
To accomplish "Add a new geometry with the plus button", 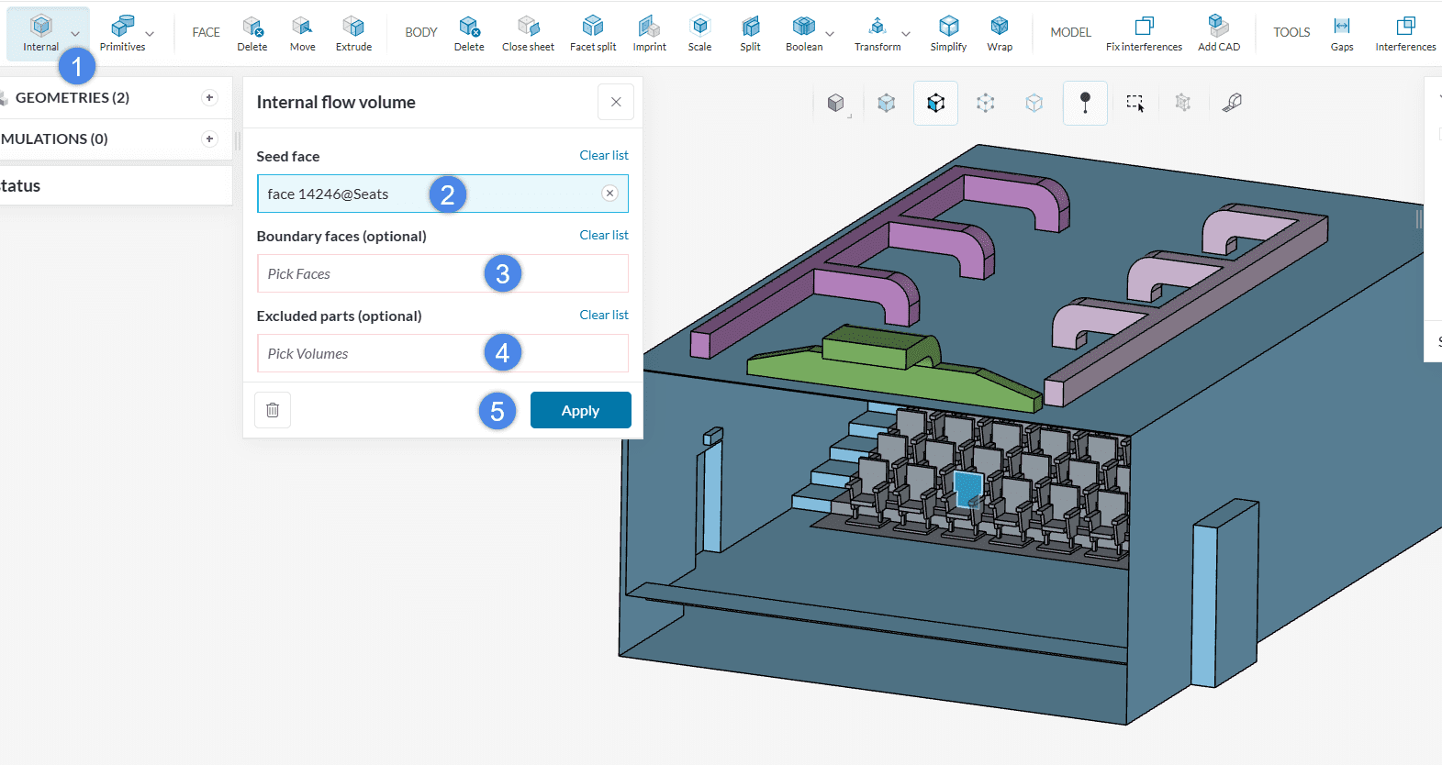I will pos(209,97).
